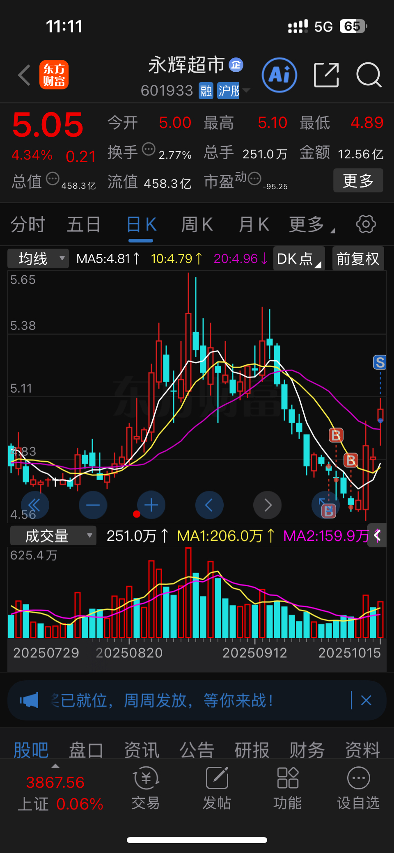
Task: Tap the 20250912 date label
Action: pos(254,653)
